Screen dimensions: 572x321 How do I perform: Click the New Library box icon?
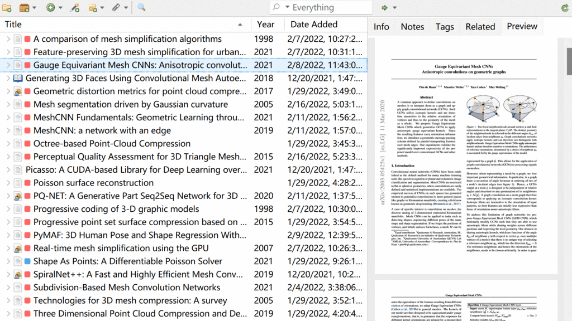coord(24,8)
